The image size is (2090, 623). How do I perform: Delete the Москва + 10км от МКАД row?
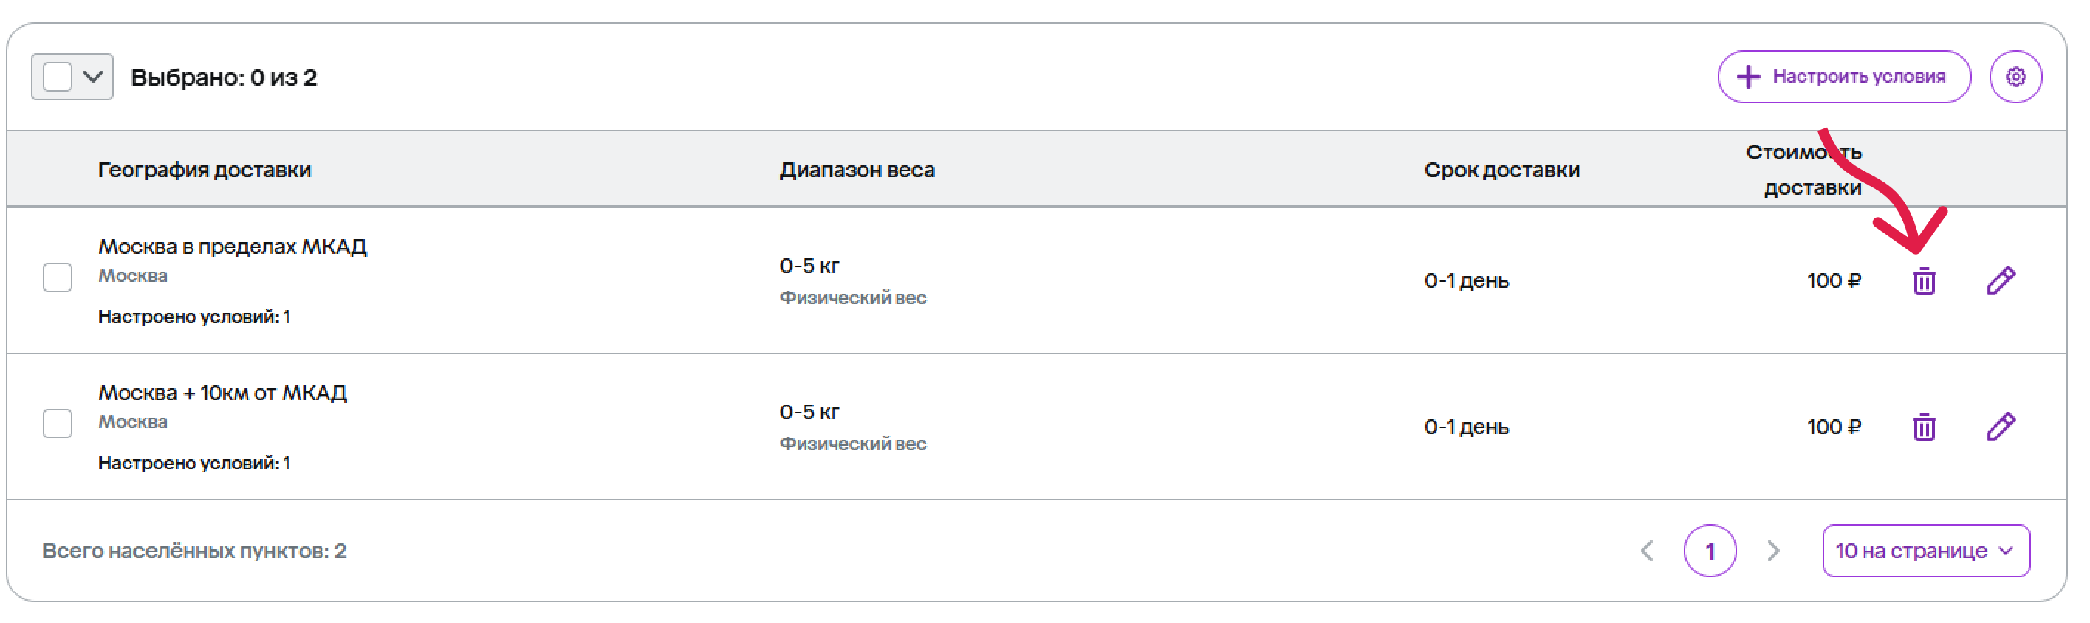(1924, 427)
